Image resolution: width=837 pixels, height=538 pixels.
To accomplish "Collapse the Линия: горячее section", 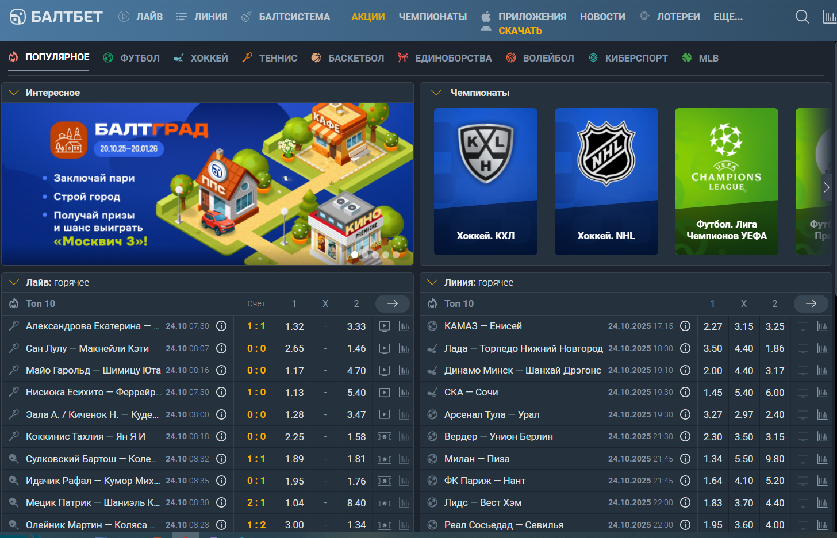I will pos(433,282).
